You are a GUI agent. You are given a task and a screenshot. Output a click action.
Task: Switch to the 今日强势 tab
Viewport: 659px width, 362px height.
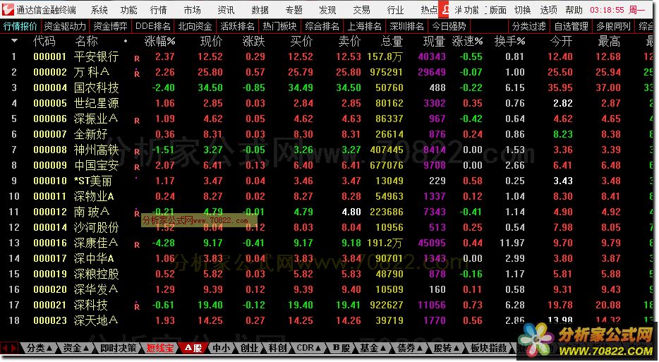(449, 26)
